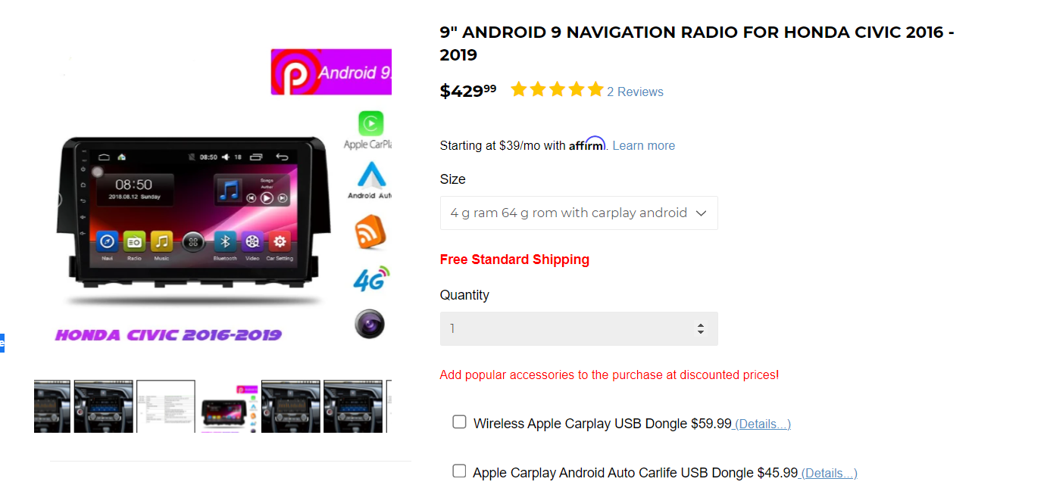The image size is (1047, 488).
Task: Click the orange RSS wifi icon
Action: tap(370, 232)
